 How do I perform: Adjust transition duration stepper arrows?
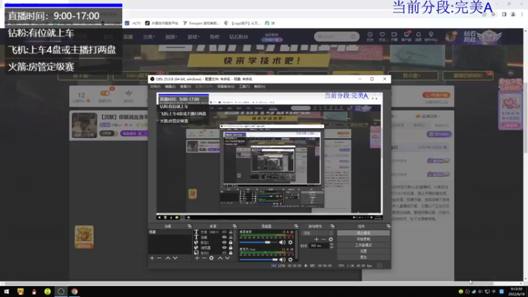[331, 246]
